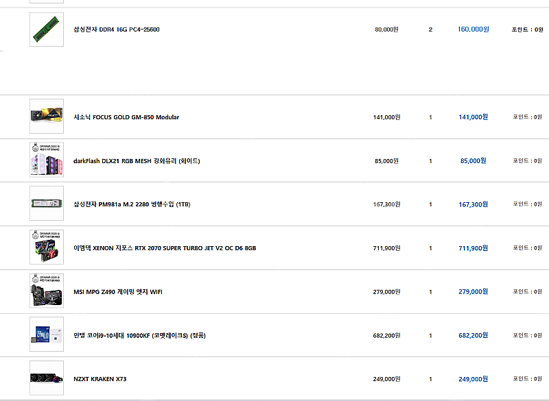The height and width of the screenshot is (401, 549).
Task: Select unit price 85,000원 of darkFlash case
Action: (x=386, y=161)
